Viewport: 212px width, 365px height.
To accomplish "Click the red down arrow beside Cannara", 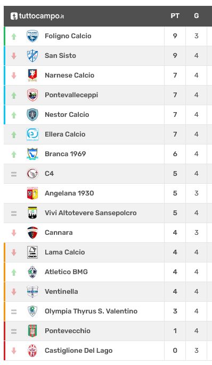I will coord(14,233).
